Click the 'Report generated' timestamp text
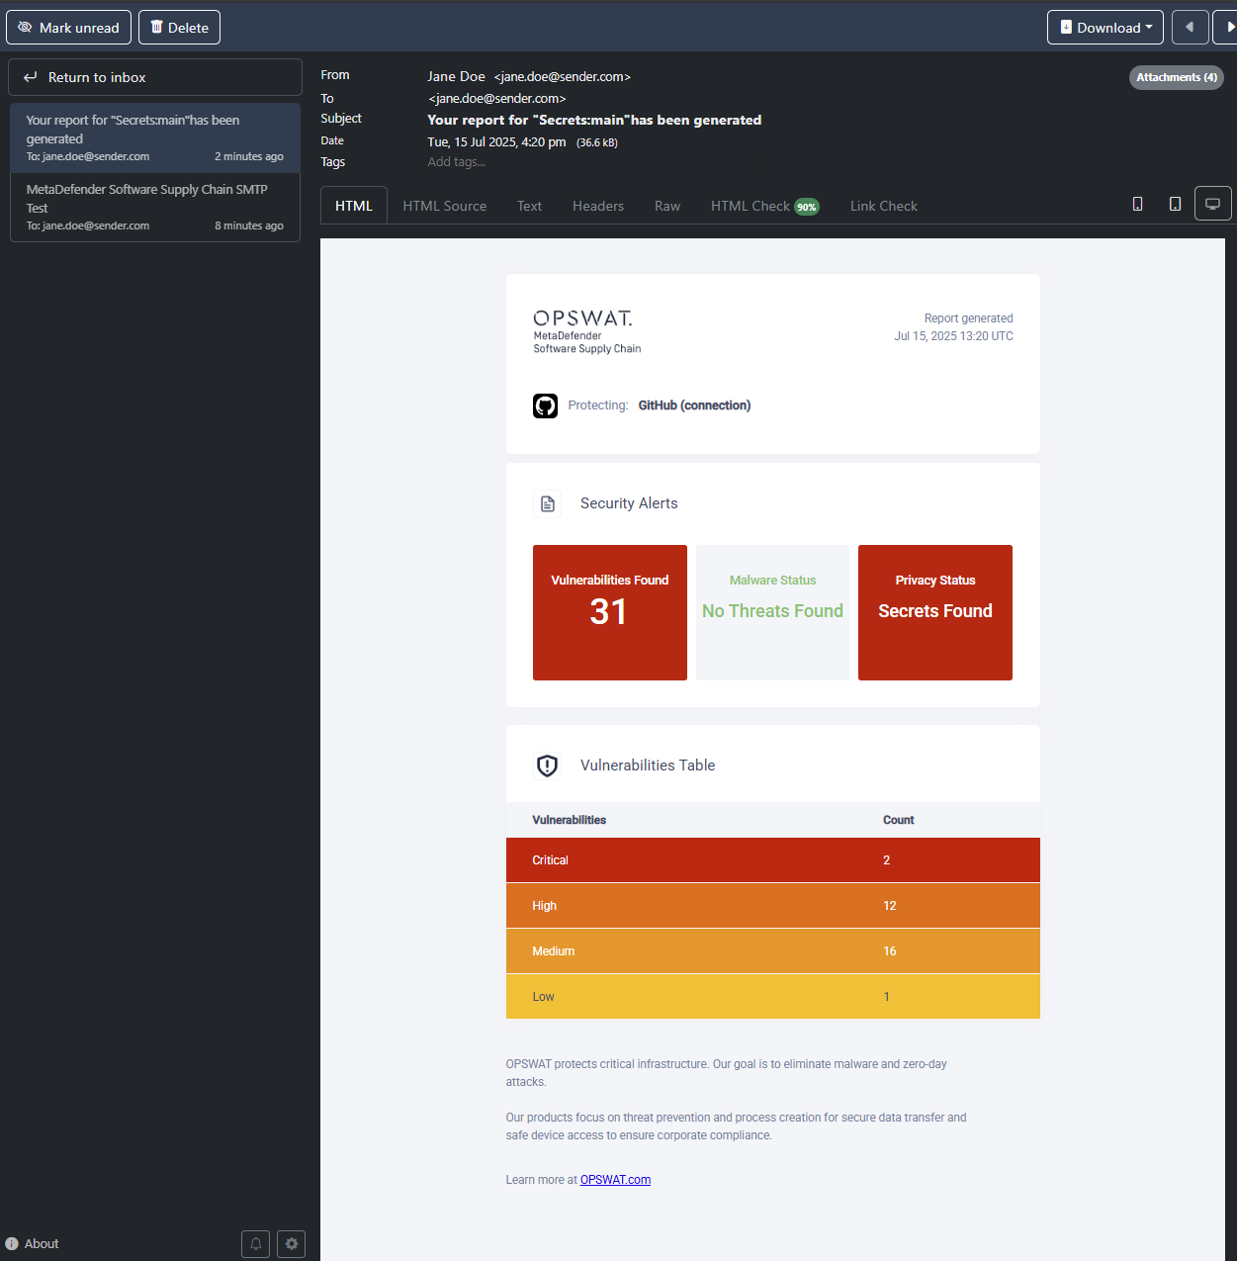 [954, 327]
